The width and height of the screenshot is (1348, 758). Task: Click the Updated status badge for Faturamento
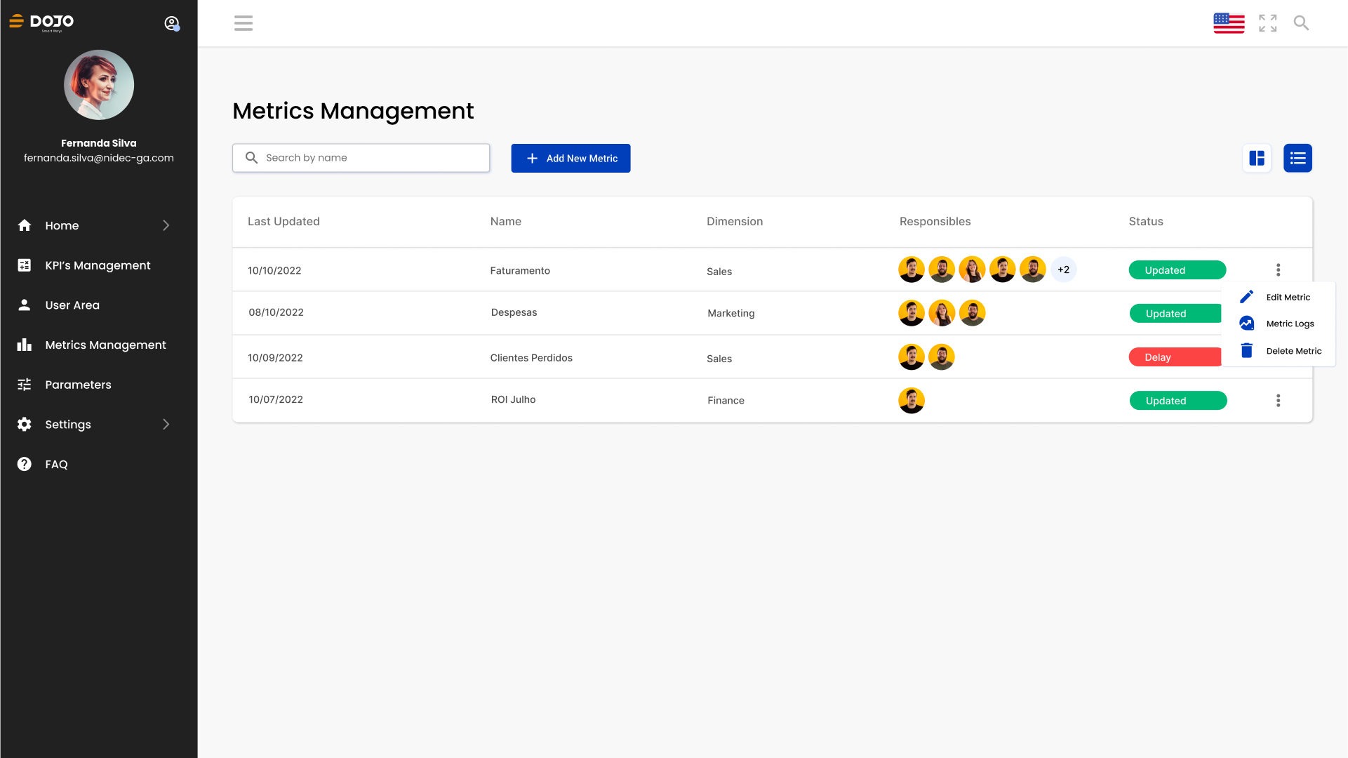(x=1177, y=270)
